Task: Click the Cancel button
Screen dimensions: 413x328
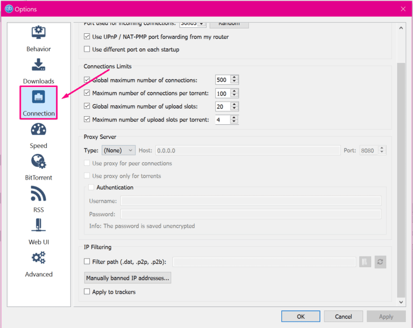Action: click(x=343, y=316)
